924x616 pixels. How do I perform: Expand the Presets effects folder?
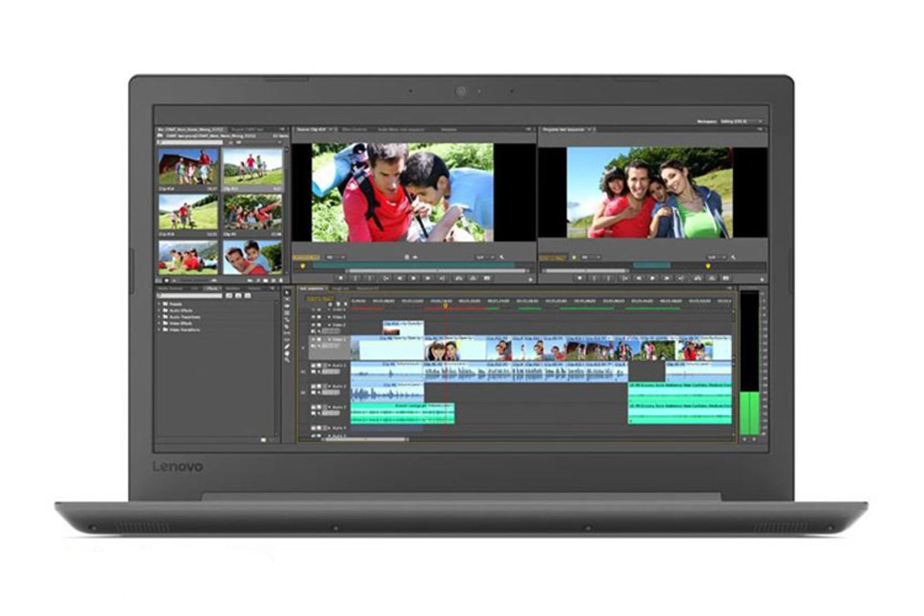click(x=159, y=304)
